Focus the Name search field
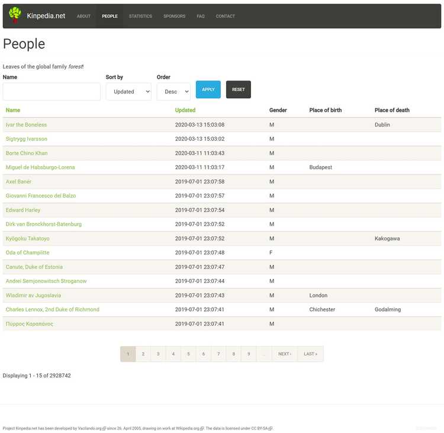 [x=52, y=92]
